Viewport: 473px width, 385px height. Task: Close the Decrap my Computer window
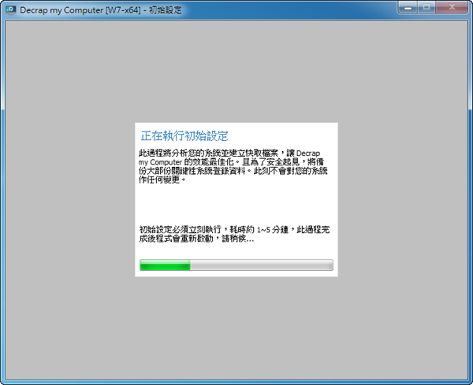pyautogui.click(x=452, y=7)
